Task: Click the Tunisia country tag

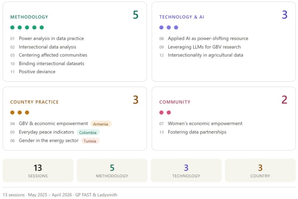Action: (90, 141)
